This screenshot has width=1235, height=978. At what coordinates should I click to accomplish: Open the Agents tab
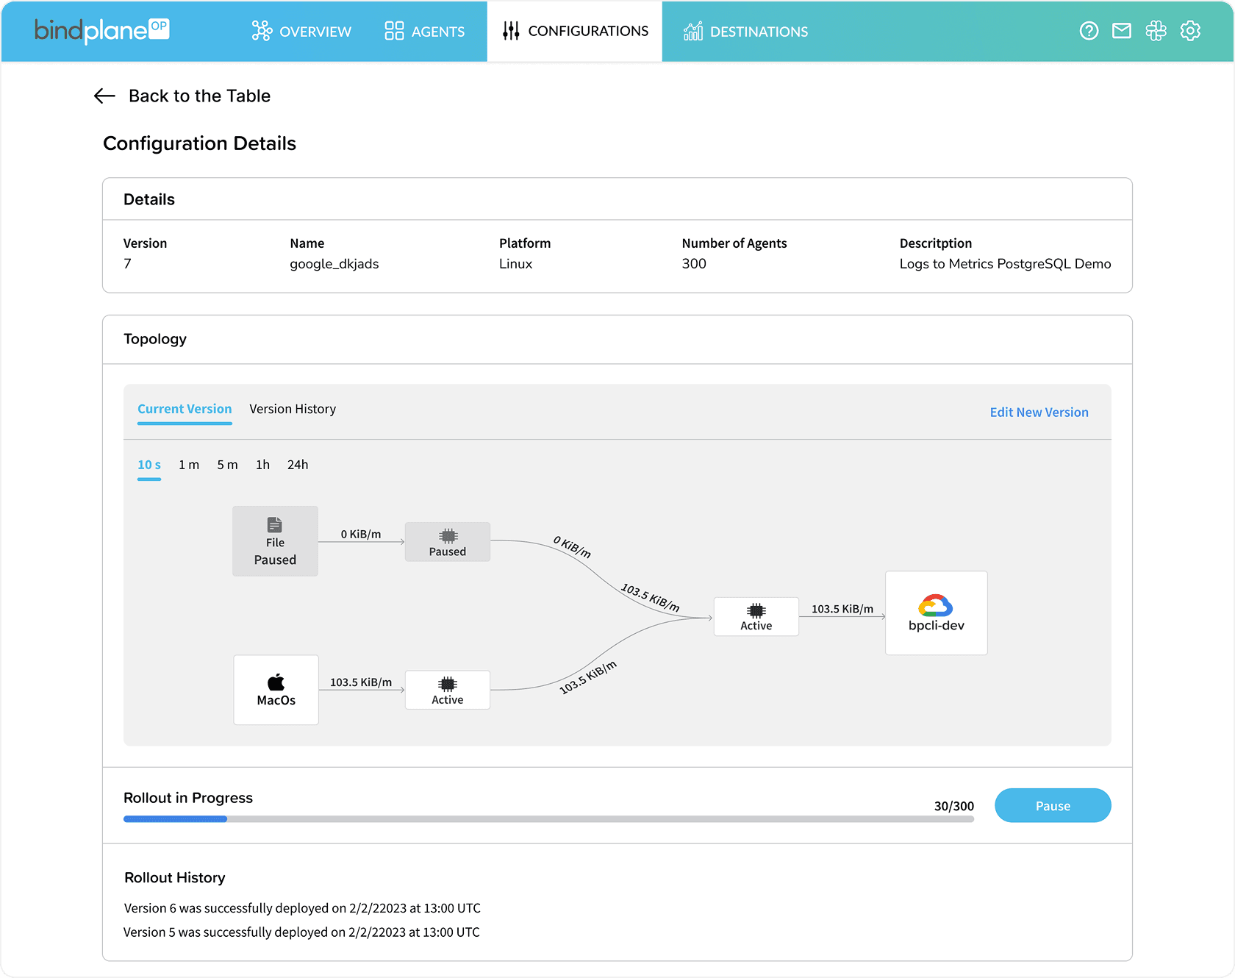pyautogui.click(x=425, y=31)
